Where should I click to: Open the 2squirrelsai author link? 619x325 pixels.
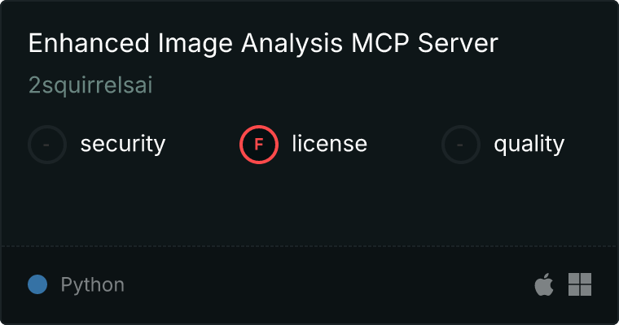[x=90, y=85]
